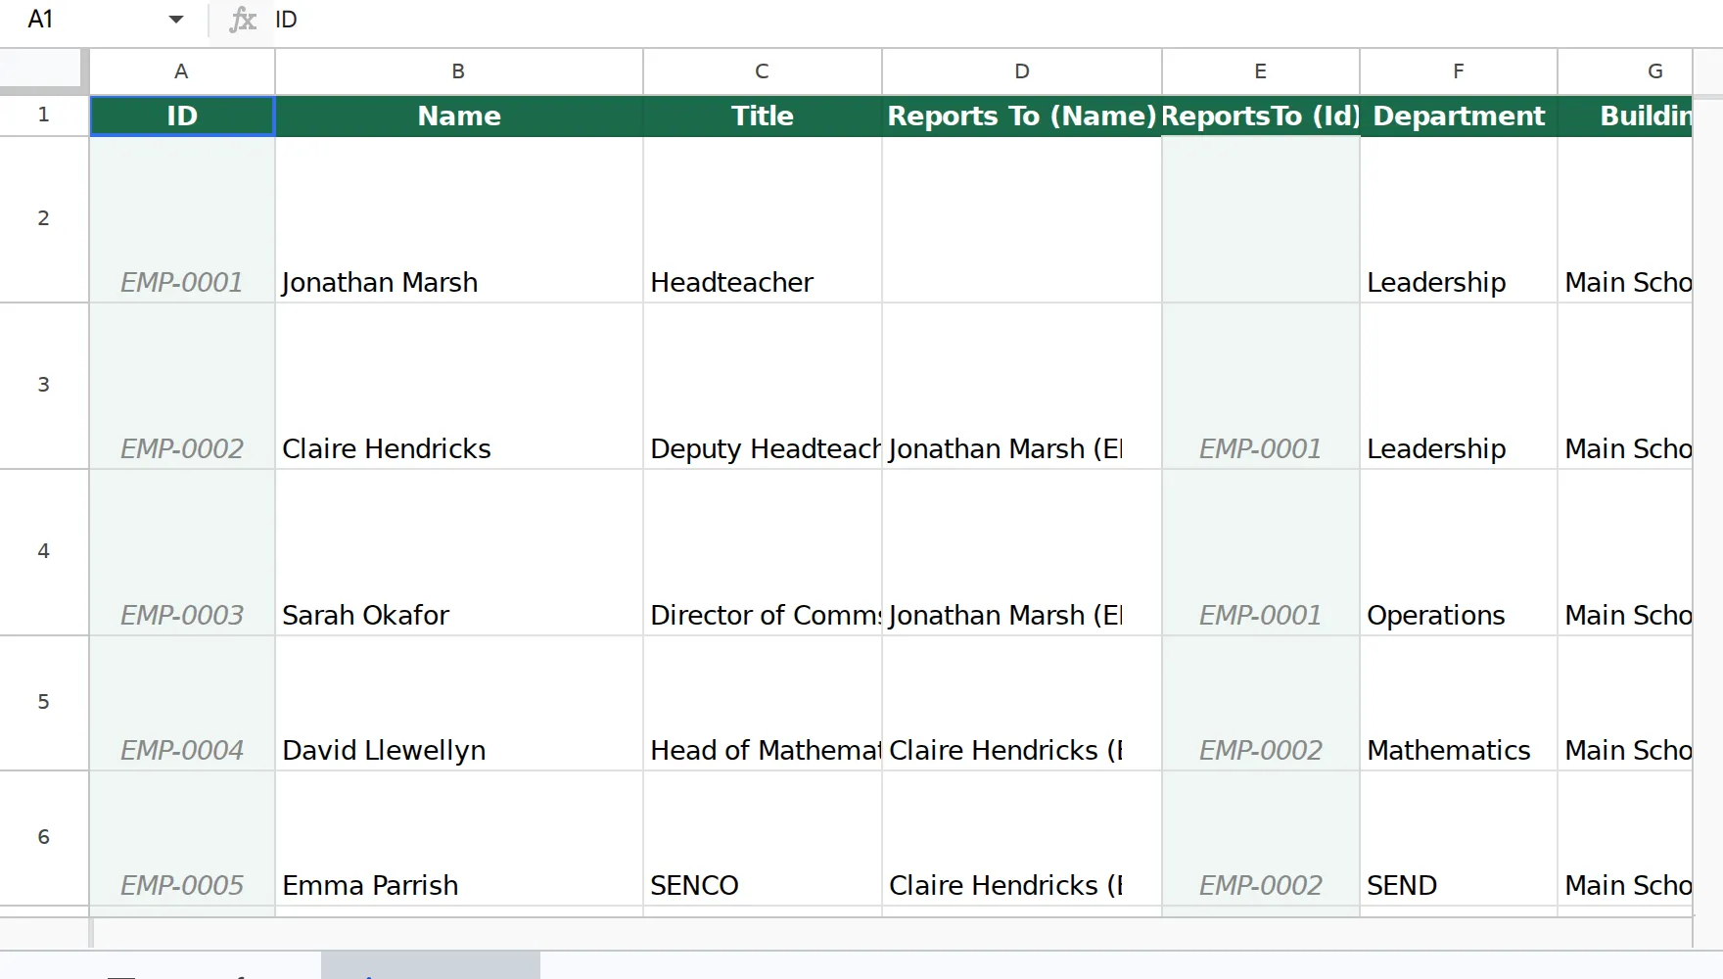Select the SENCO title cell
This screenshot has height=979, width=1723.
coord(763,838)
